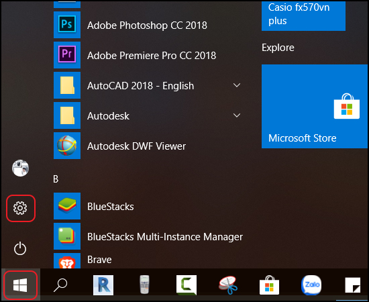Click the Premiere Pro Pr icon

(x=67, y=55)
